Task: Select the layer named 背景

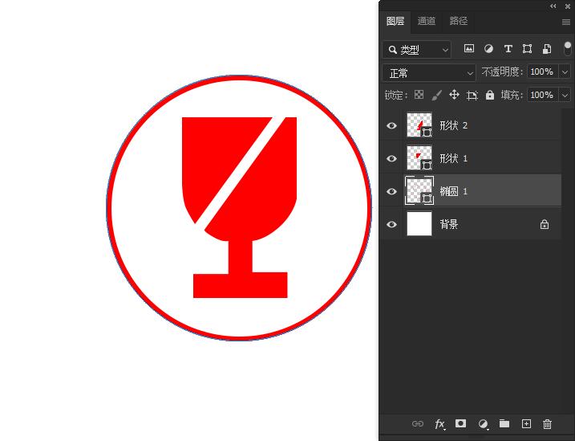Action: 449,224
